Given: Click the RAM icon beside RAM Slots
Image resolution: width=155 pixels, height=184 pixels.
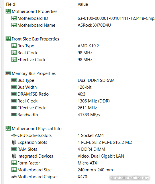Looking at the screenshot, I should click(x=14, y=149).
